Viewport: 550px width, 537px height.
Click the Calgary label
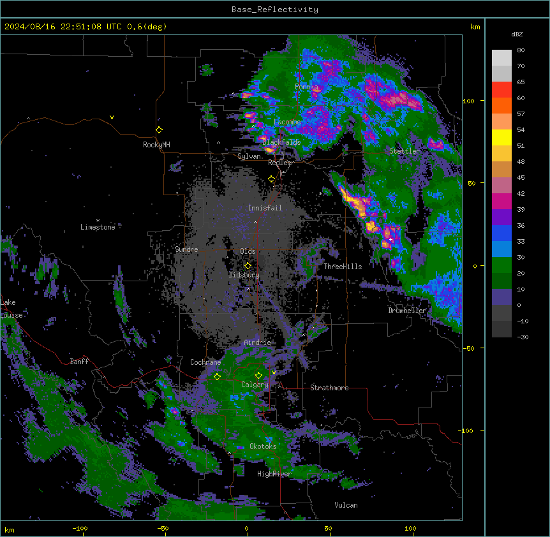(255, 385)
